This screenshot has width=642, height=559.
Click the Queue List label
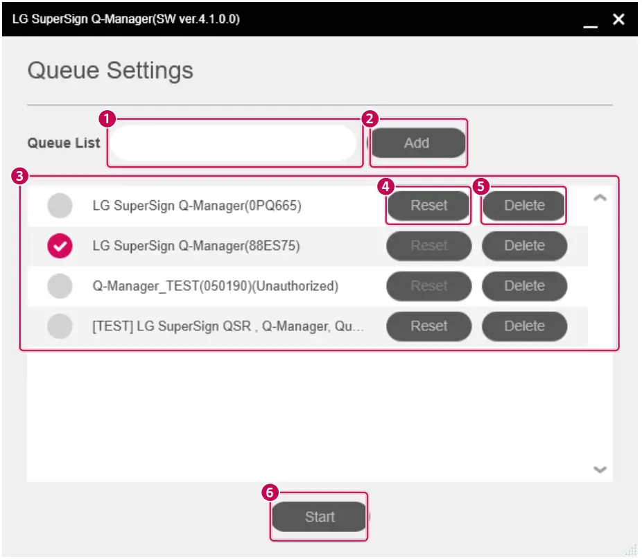click(x=63, y=143)
